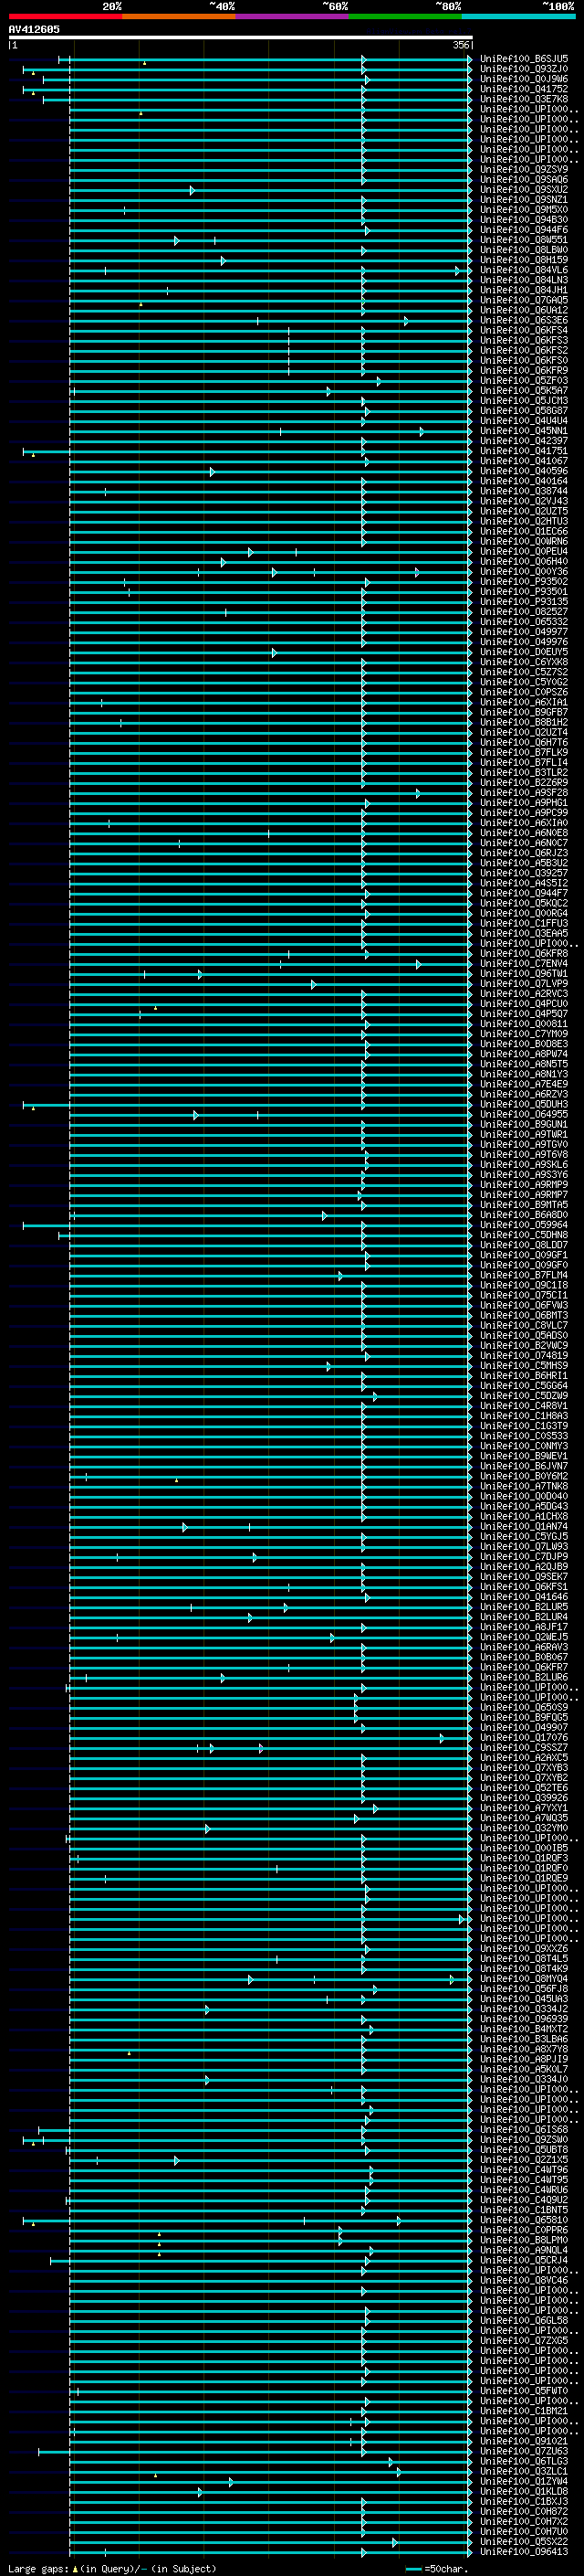Select the UniRef100_Q41067 label

(524, 461)
